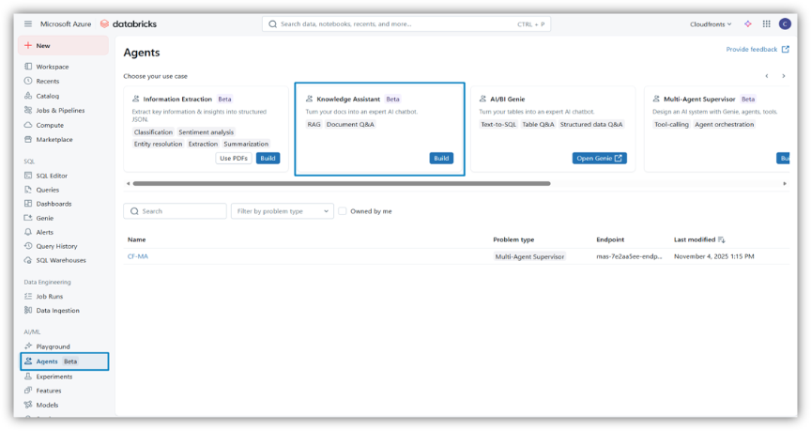Click the user avatar icon

(x=785, y=23)
